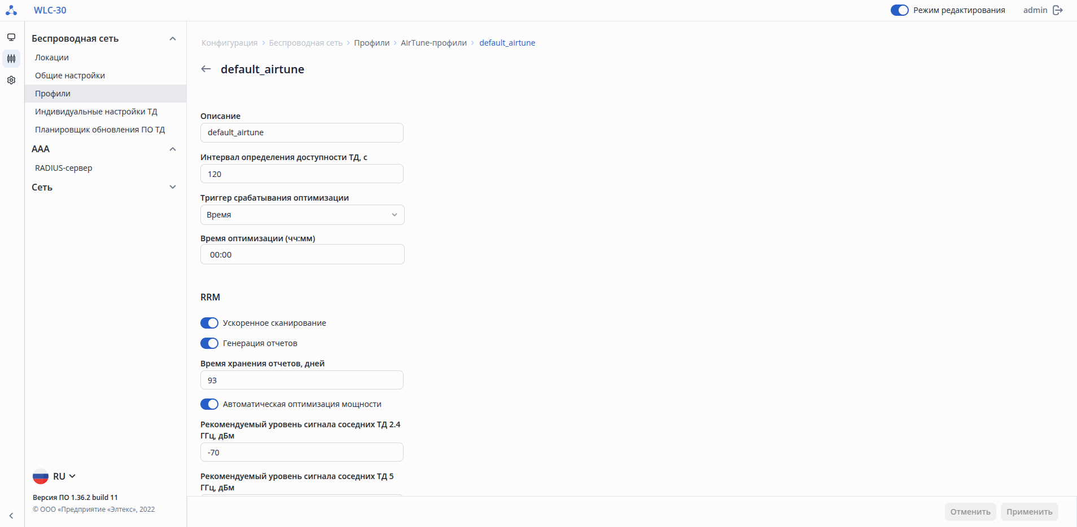The height and width of the screenshot is (527, 1077).
Task: Open the settings gear icon in the sidebar
Action: pos(11,80)
